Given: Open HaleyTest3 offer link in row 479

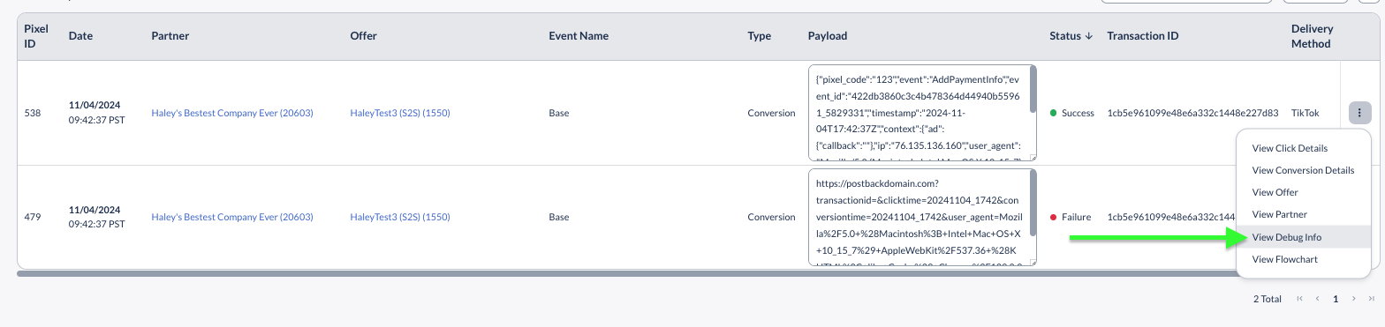Looking at the screenshot, I should click(400, 217).
